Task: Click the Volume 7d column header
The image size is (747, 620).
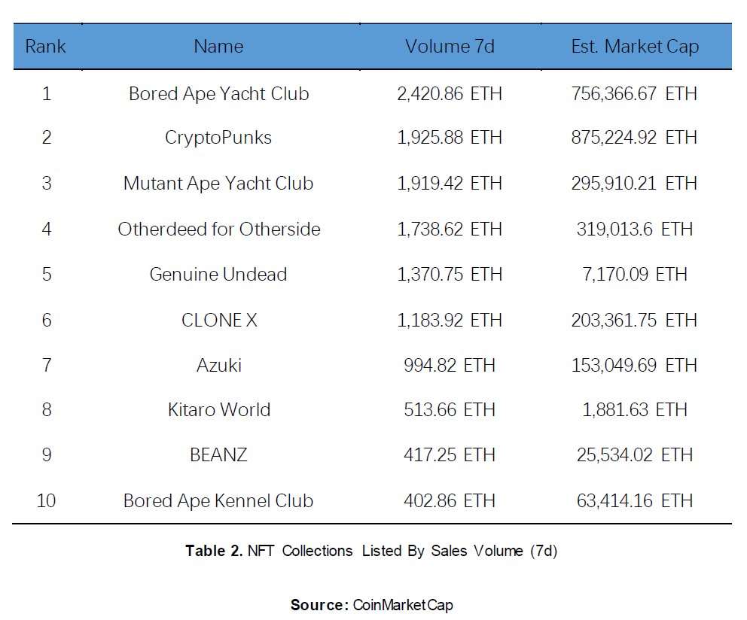Action: click(450, 47)
